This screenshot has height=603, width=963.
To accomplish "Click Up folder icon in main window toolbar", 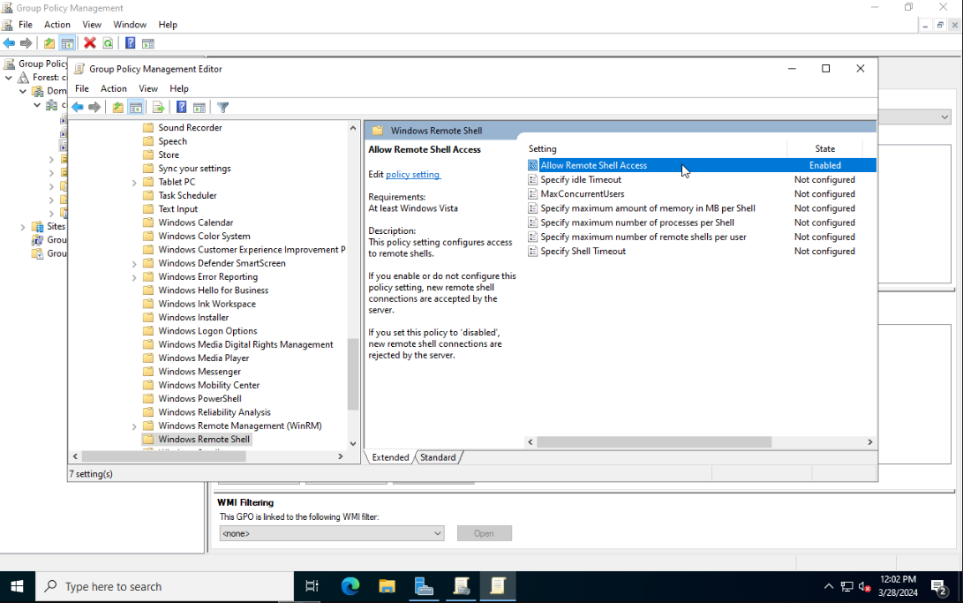I will 49,43.
